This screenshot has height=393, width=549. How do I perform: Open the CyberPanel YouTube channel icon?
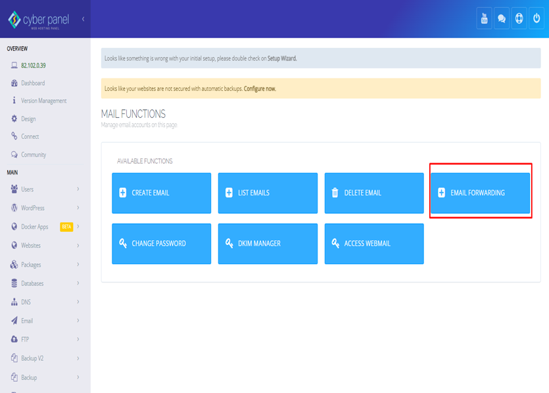[x=483, y=19]
